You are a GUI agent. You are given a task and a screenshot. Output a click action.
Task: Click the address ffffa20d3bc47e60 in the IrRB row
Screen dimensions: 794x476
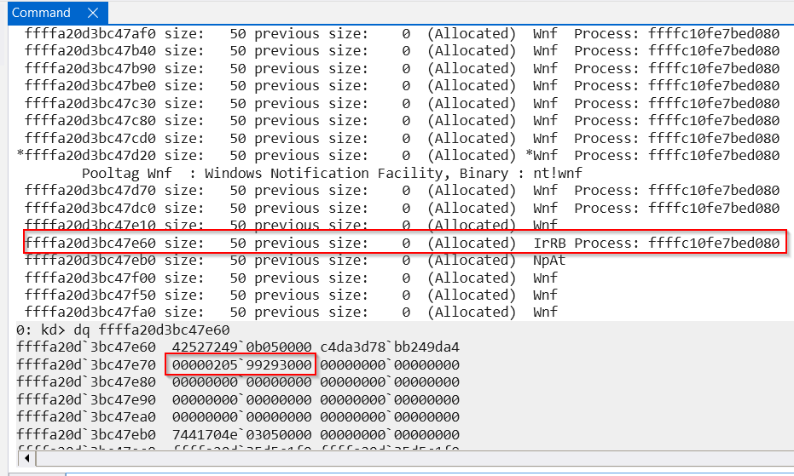(90, 244)
